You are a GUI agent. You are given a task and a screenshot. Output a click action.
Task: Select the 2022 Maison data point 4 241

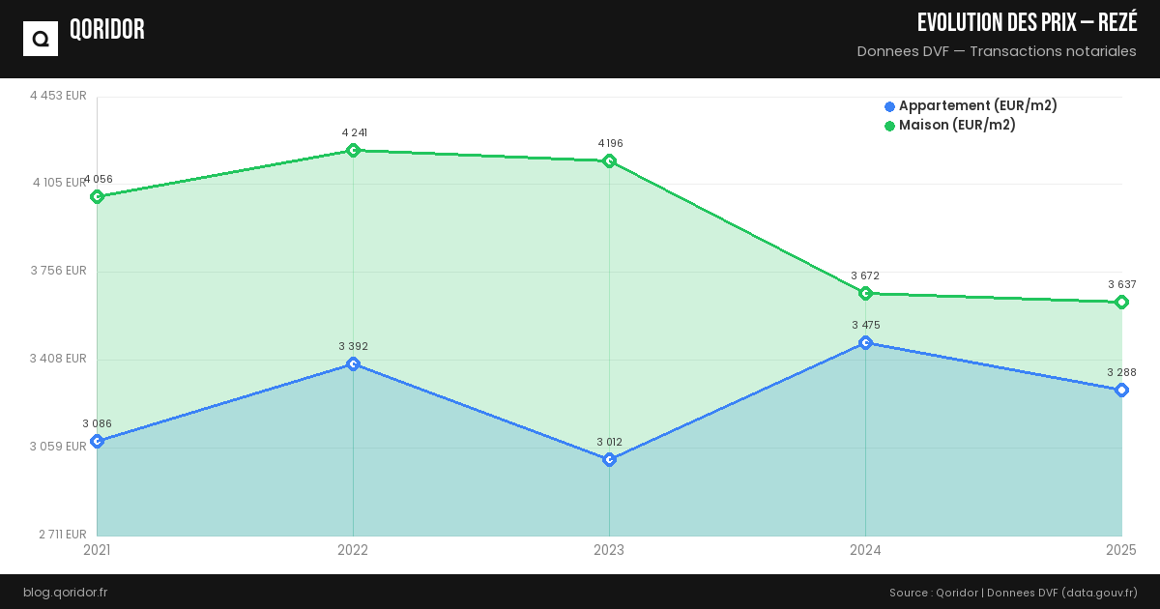point(353,150)
